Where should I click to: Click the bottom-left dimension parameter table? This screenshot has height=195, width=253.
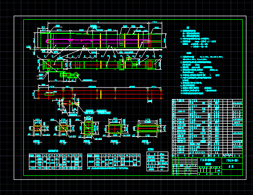tap(56, 162)
